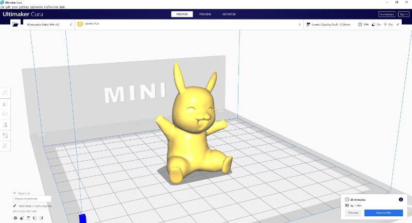Viewport: 412px width, 223px height.
Task: Click the model dimensions text in mm
Action: [x=25, y=211]
